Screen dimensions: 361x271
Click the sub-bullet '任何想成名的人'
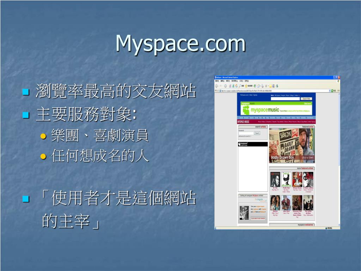100,156
